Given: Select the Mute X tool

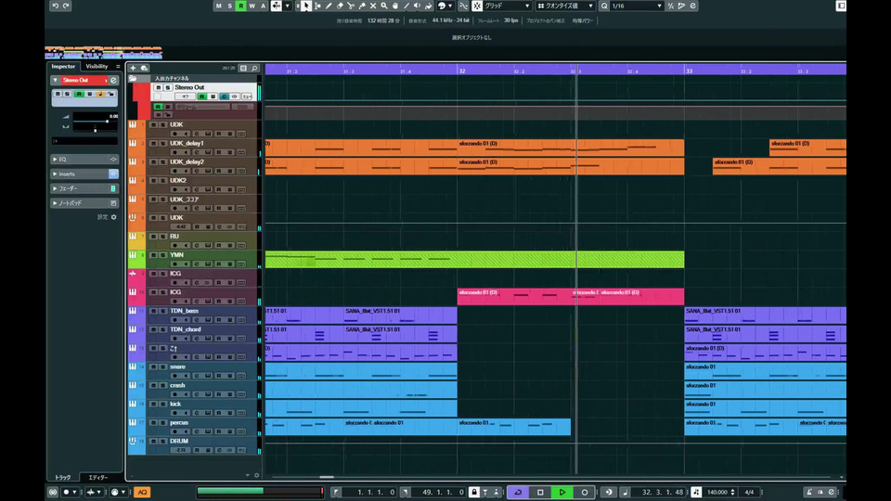Looking at the screenshot, I should point(372,6).
